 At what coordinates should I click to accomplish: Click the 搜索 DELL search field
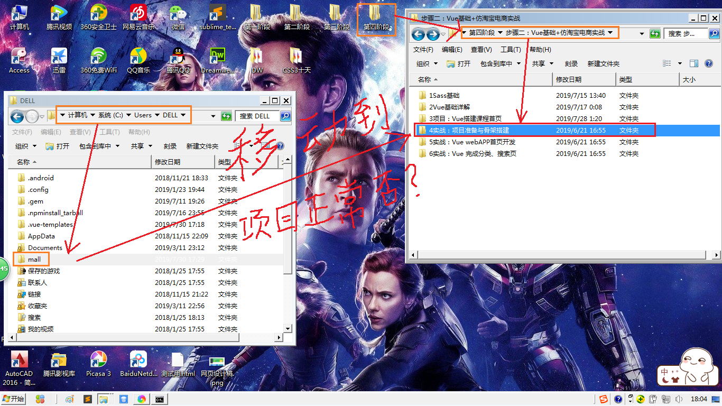click(x=257, y=116)
